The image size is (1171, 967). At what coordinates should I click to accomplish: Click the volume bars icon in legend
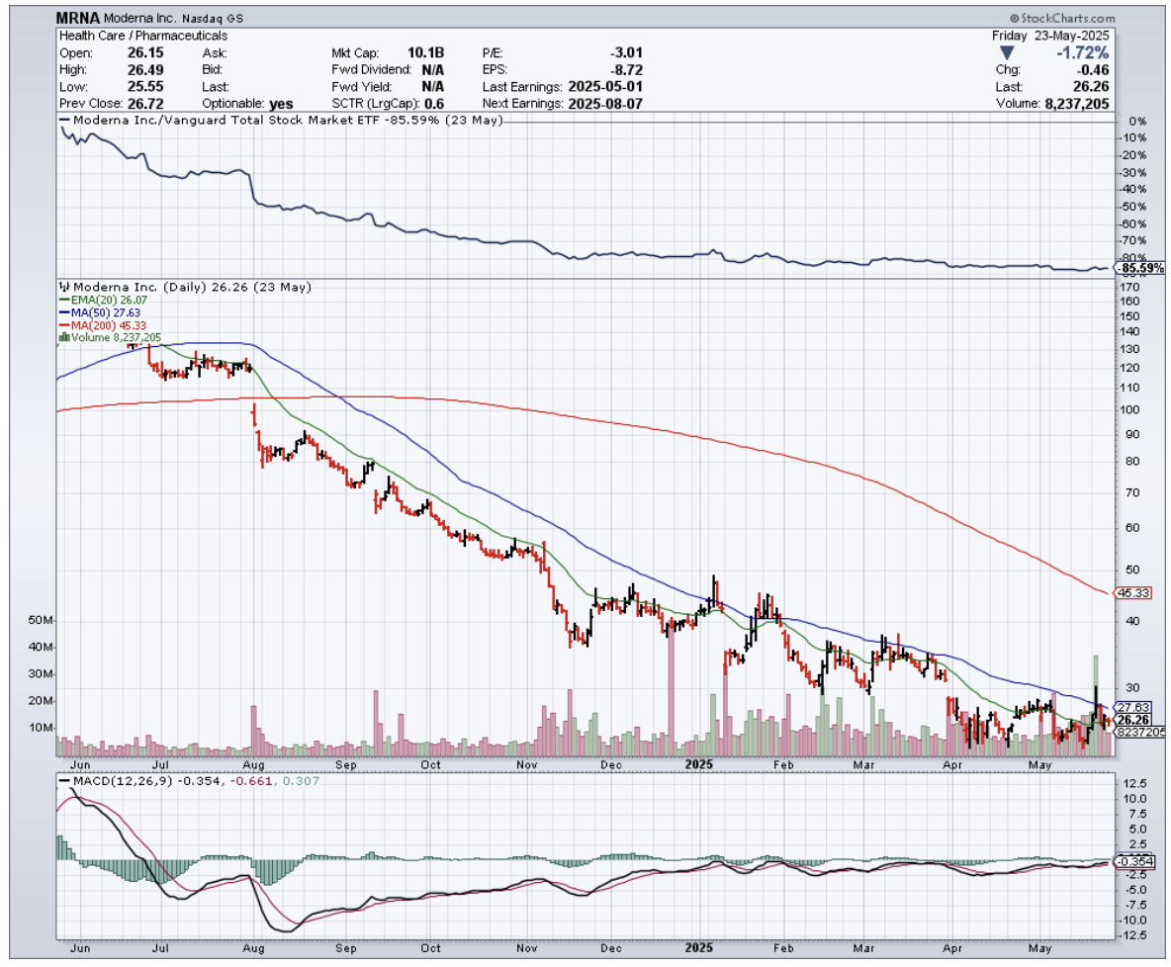pyautogui.click(x=64, y=337)
